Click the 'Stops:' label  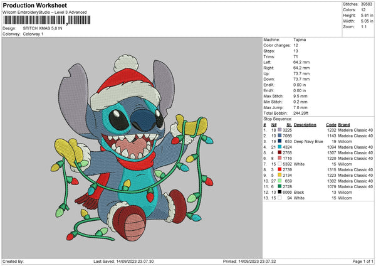(x=269, y=51)
